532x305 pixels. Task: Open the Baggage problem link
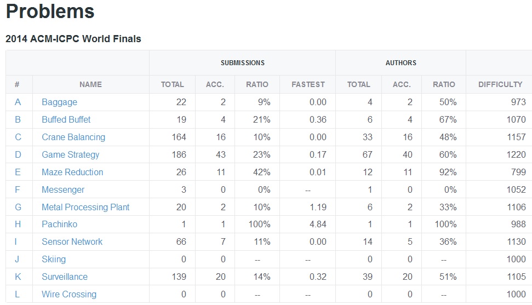pyautogui.click(x=59, y=102)
